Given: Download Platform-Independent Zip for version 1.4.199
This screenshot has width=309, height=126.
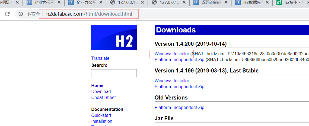Looking at the screenshot, I should (x=179, y=87).
